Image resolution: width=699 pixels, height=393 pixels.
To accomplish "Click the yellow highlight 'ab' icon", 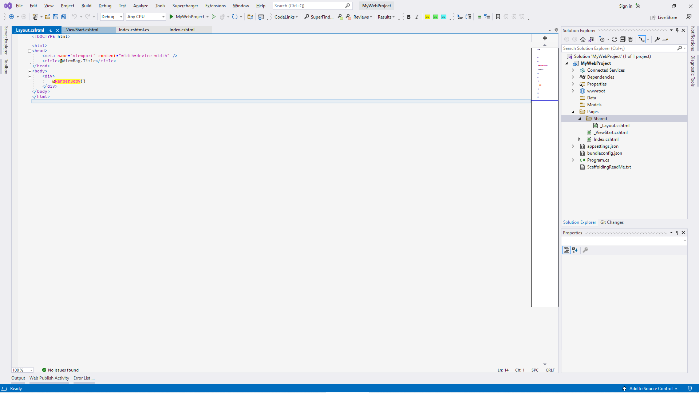I will click(427, 17).
